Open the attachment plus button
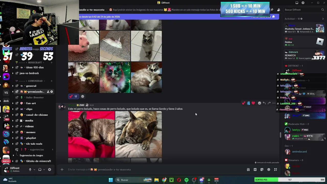This screenshot has height=184, width=327. [x=62, y=169]
